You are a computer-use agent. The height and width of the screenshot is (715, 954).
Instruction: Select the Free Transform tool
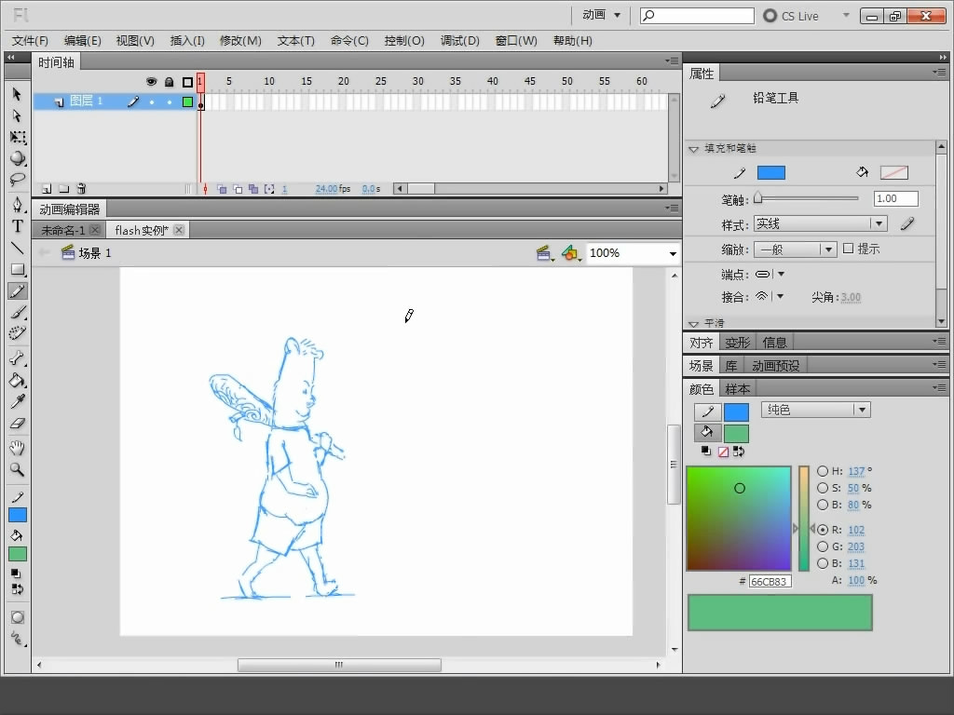pos(17,137)
